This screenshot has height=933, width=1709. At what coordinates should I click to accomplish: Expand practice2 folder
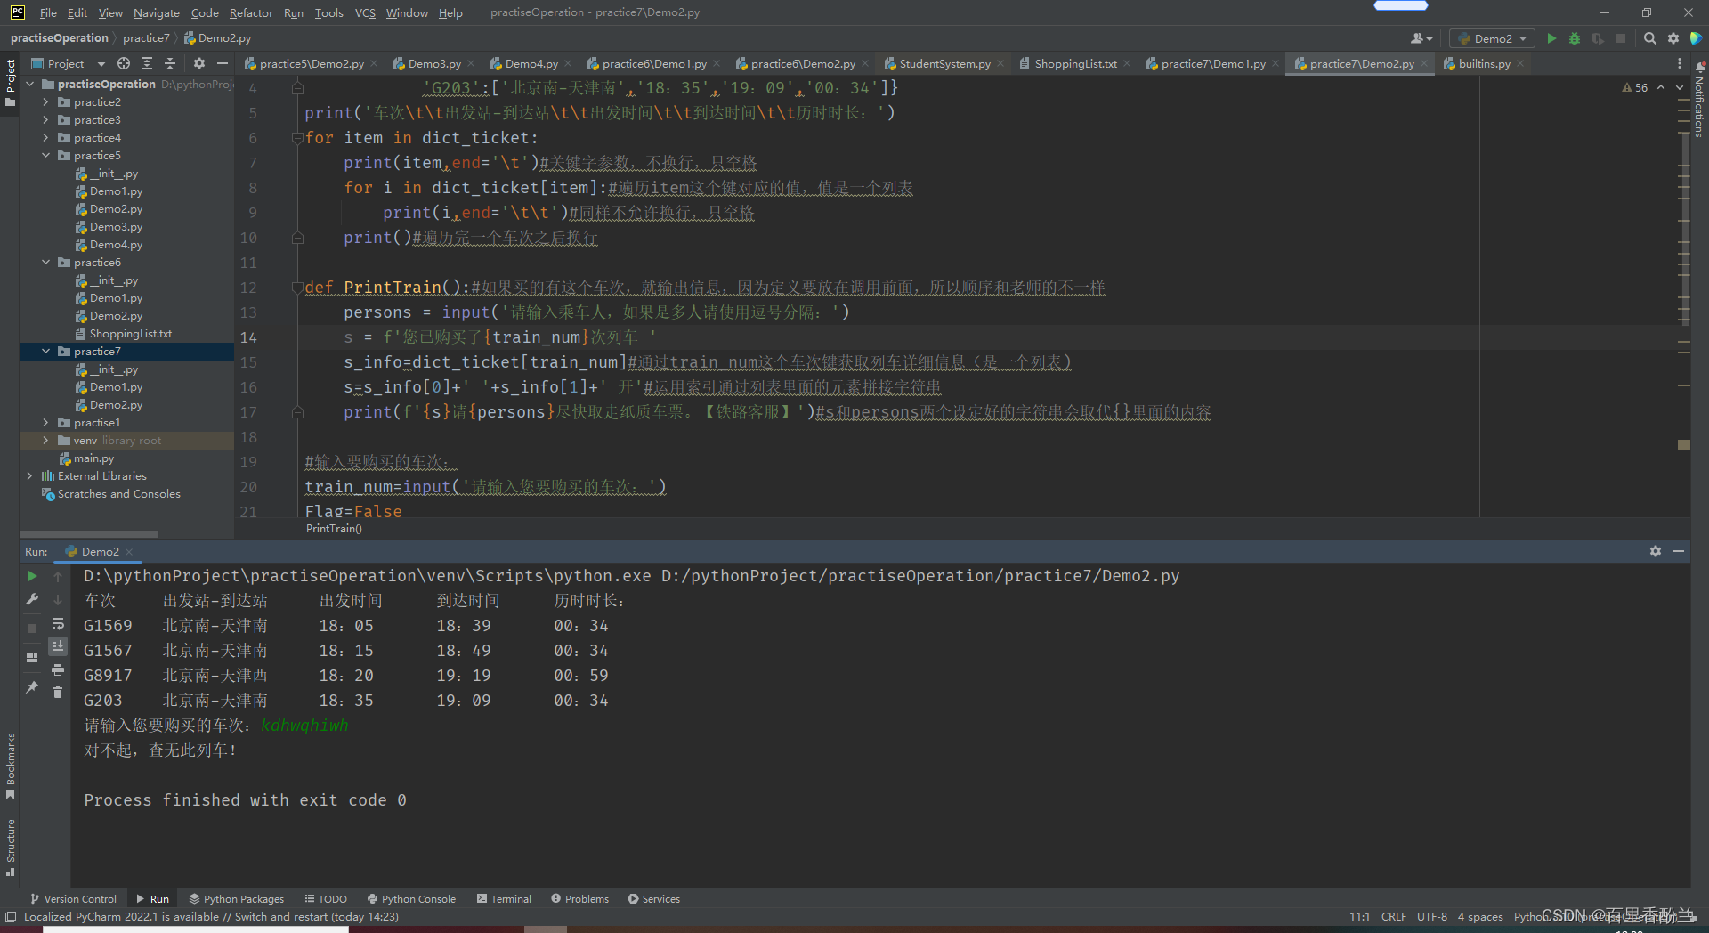click(x=46, y=102)
